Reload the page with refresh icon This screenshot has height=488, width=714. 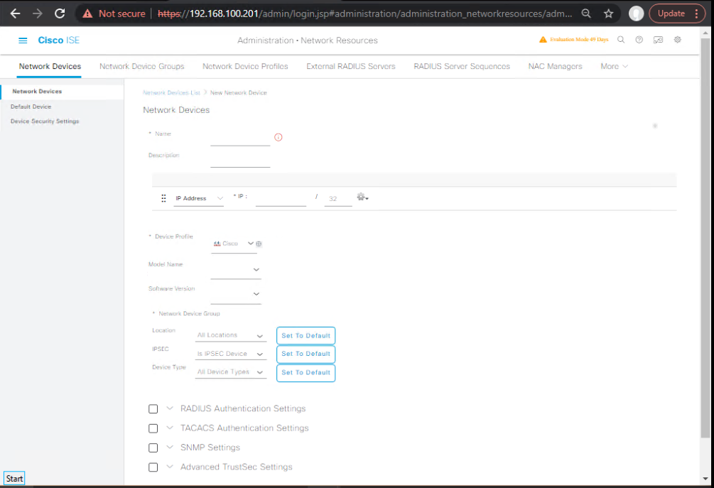click(60, 13)
